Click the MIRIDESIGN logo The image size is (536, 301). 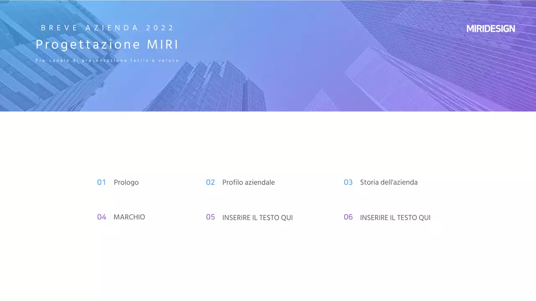(x=490, y=28)
